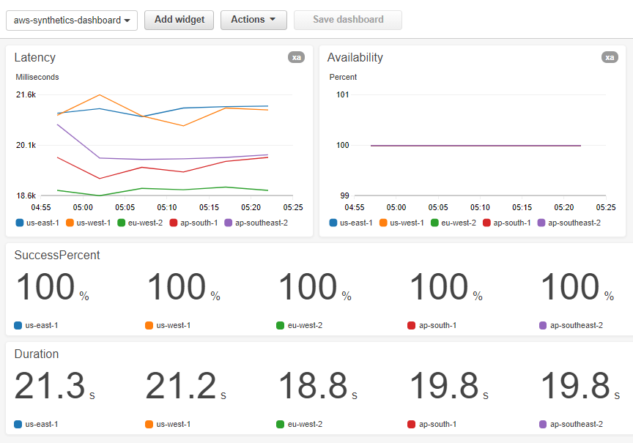
Task: Open the Actions dropdown menu
Action: (253, 20)
